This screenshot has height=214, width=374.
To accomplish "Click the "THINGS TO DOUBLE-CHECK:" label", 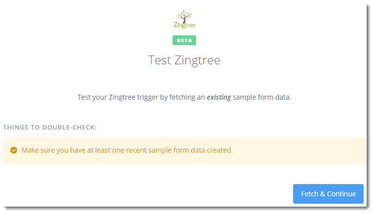I will coord(50,127).
